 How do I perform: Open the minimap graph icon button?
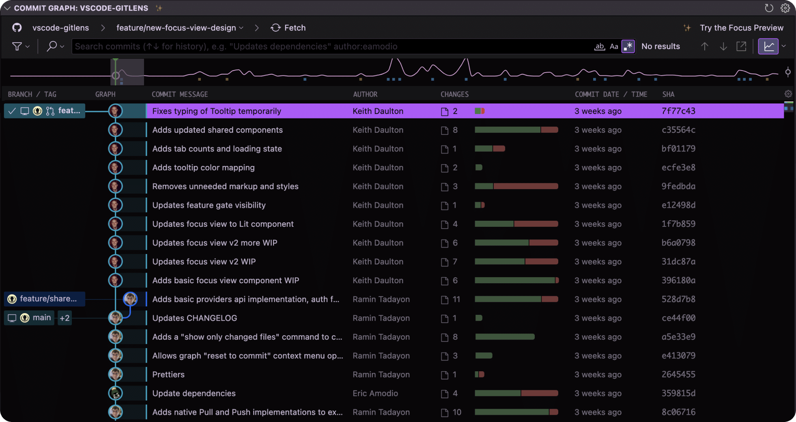(769, 46)
